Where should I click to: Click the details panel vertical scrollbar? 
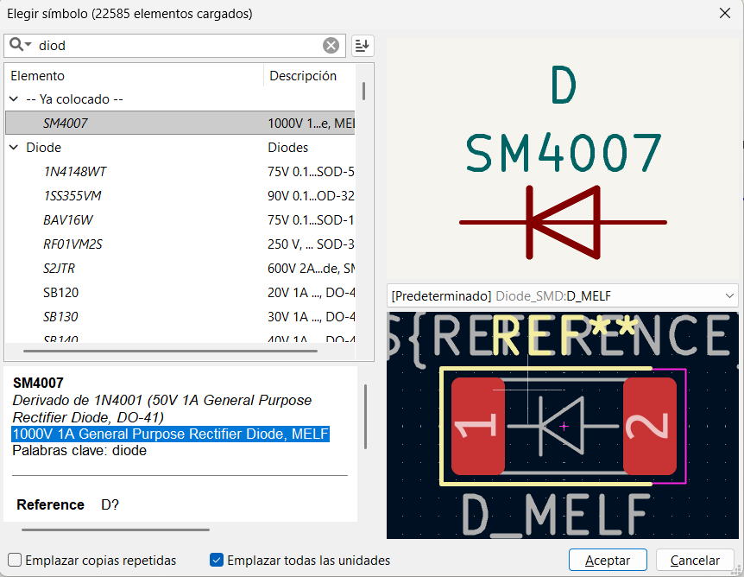(365, 416)
